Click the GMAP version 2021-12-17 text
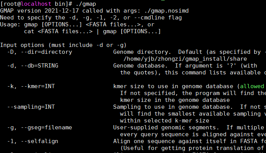266x153 pixels. pyautogui.click(x=40, y=11)
